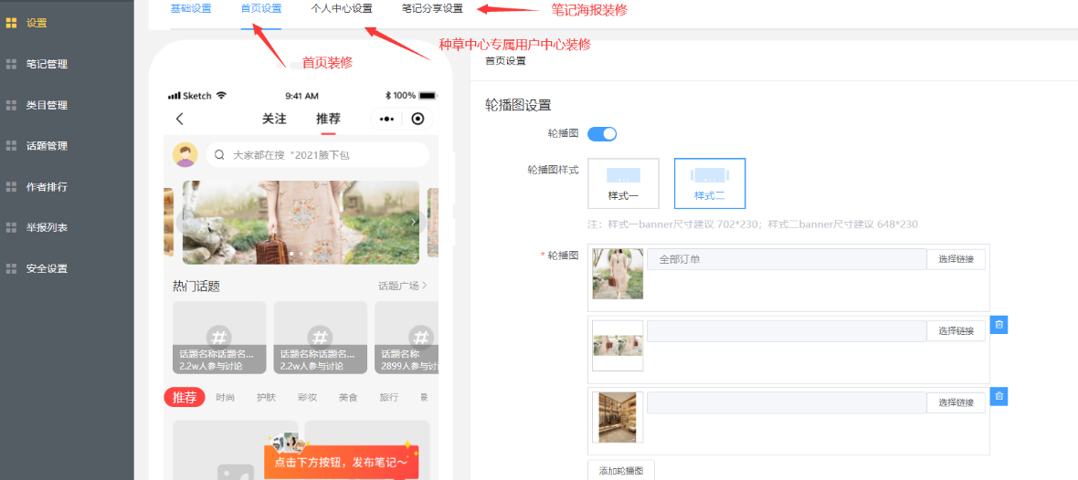
Task: Select the 彩妆 category in preview
Action: pos(307,397)
